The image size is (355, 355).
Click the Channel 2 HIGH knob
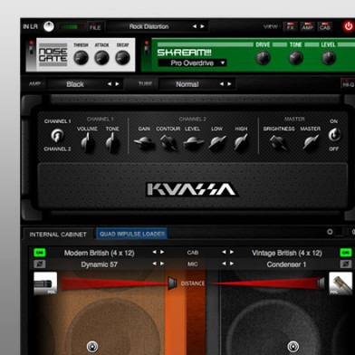pyautogui.click(x=241, y=143)
